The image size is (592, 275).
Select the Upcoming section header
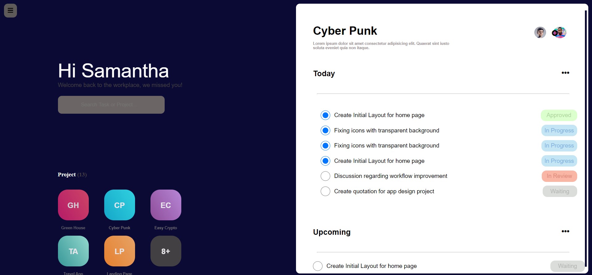332,232
